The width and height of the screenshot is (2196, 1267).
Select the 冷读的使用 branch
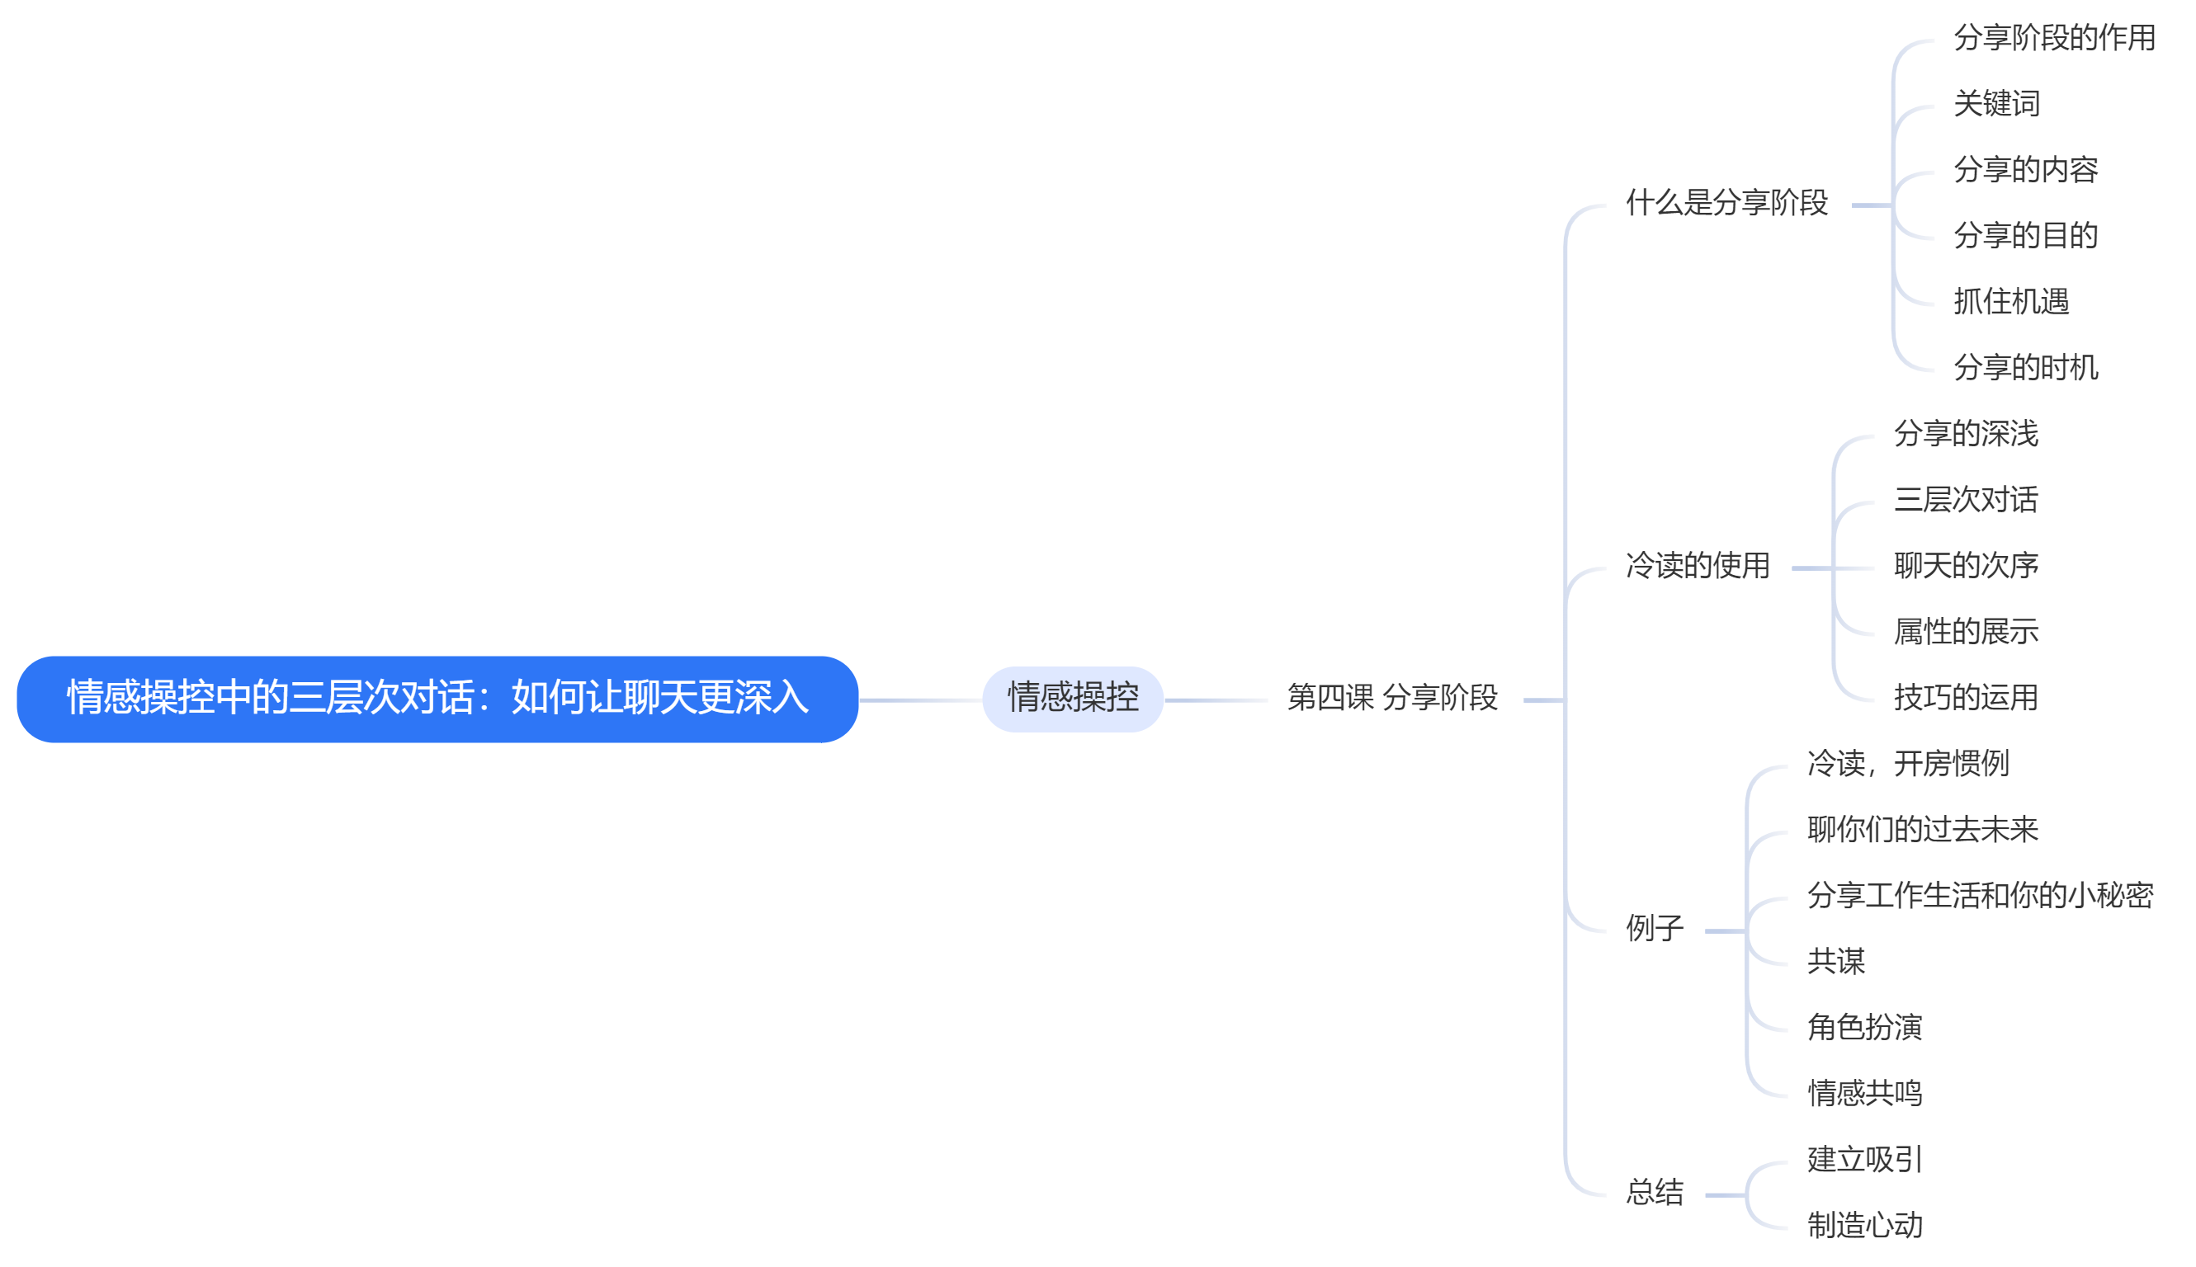coord(1698,567)
